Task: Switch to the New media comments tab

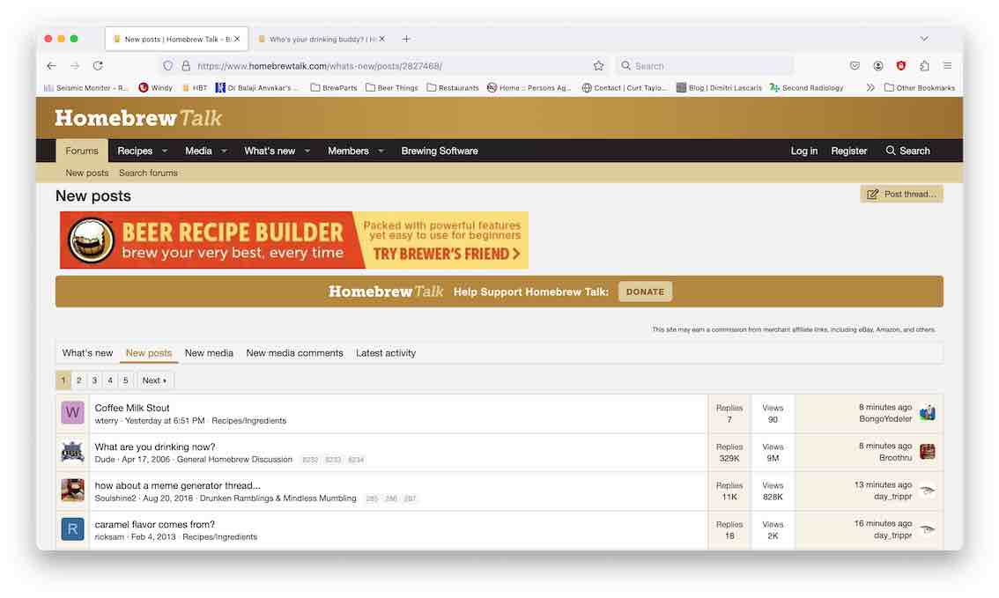Action: [x=294, y=353]
